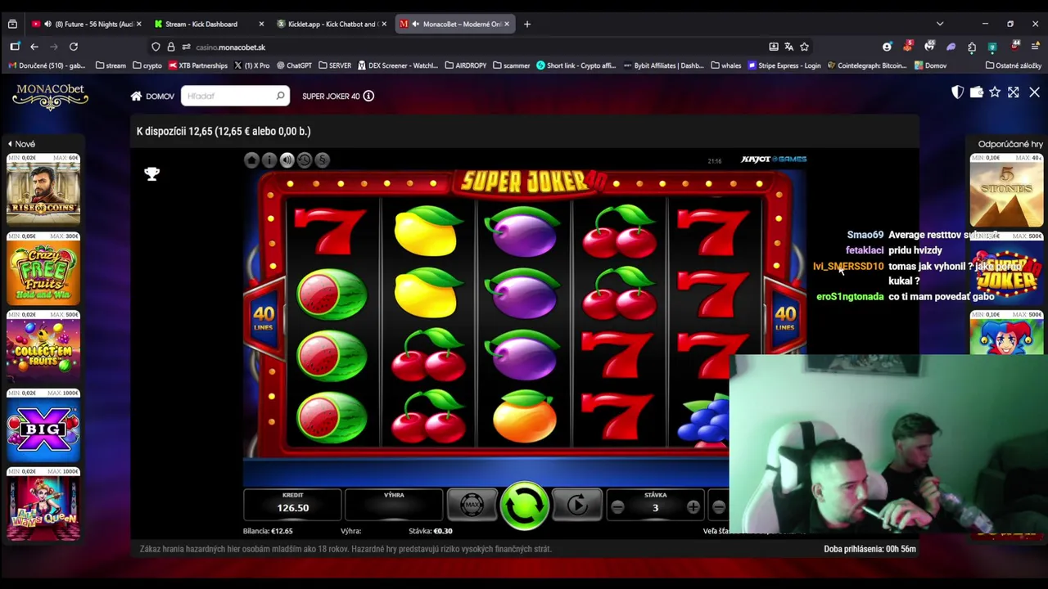Viewport: 1048px width, 589px height.
Task: Go back in browser
Action: click(34, 47)
